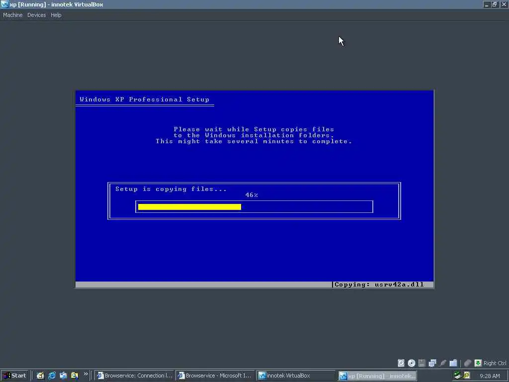
Task: Switch to Browservice: Connection taskbar window
Action: coord(134,376)
